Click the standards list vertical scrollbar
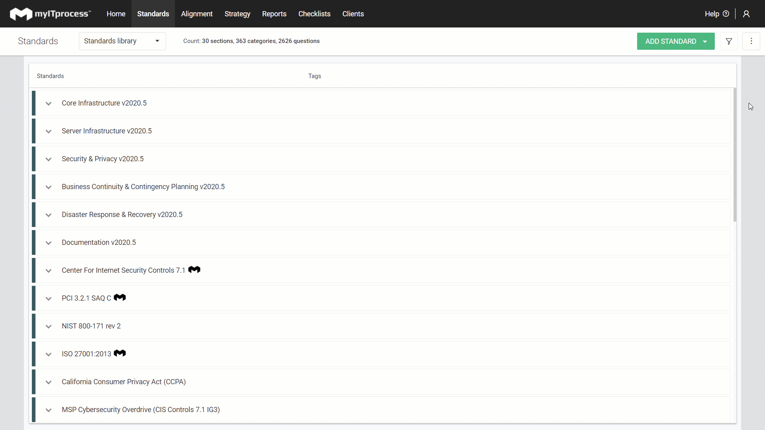The image size is (765, 430). click(735, 155)
